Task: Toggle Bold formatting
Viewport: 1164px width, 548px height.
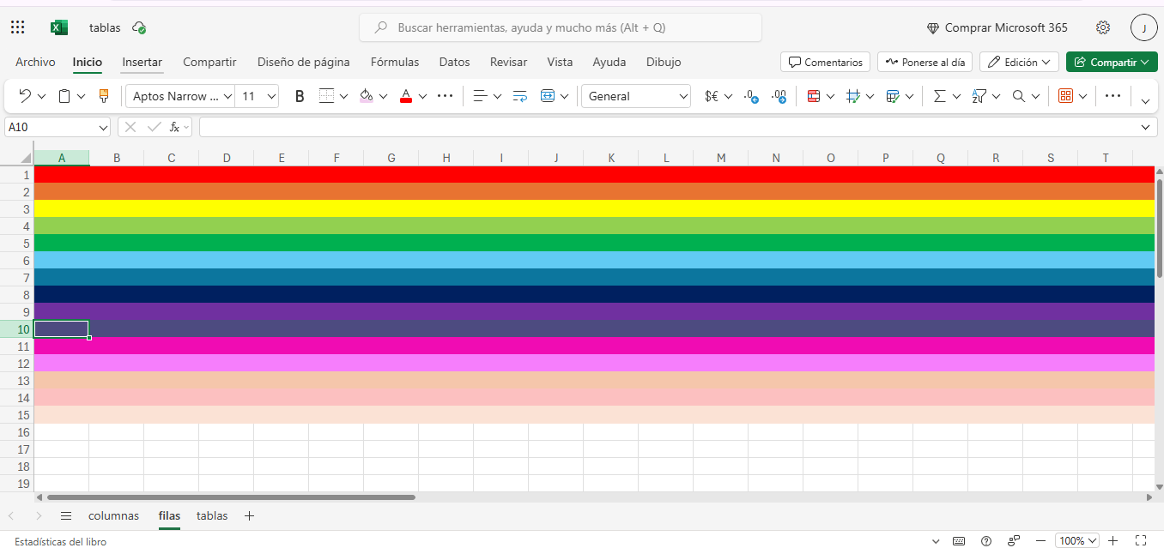Action: coord(300,96)
